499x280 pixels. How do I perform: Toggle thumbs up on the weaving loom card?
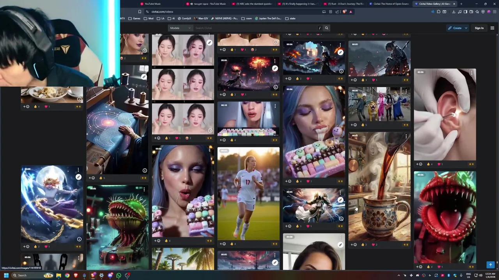point(102,178)
